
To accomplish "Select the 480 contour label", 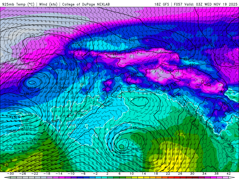I will 26,94.
